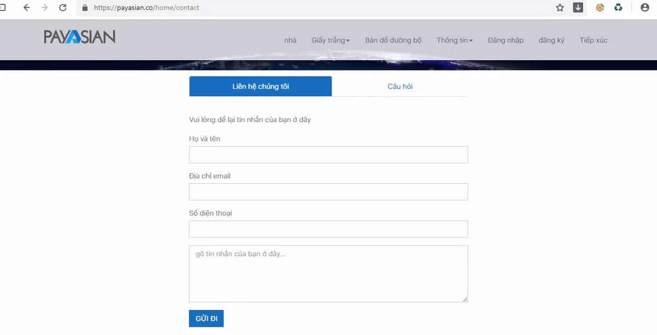The width and height of the screenshot is (657, 335).
Task: Click the browser forward arrow
Action: (45, 8)
